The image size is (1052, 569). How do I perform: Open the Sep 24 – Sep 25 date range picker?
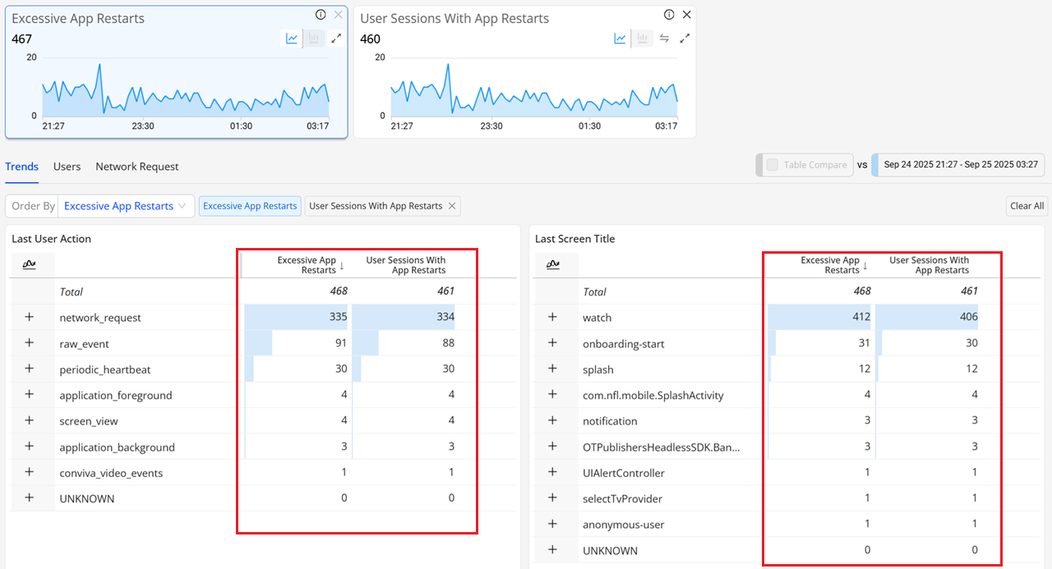point(960,165)
